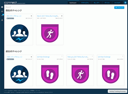
Task: Open the hamburger menu in the sidebar
Action: tap(2, 7)
